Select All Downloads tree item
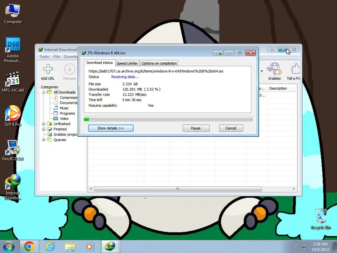The height and width of the screenshot is (253, 337). (x=62, y=92)
